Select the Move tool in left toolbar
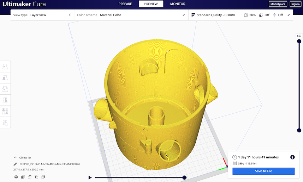Image resolution: width=303 pixels, height=182 pixels. [5, 67]
